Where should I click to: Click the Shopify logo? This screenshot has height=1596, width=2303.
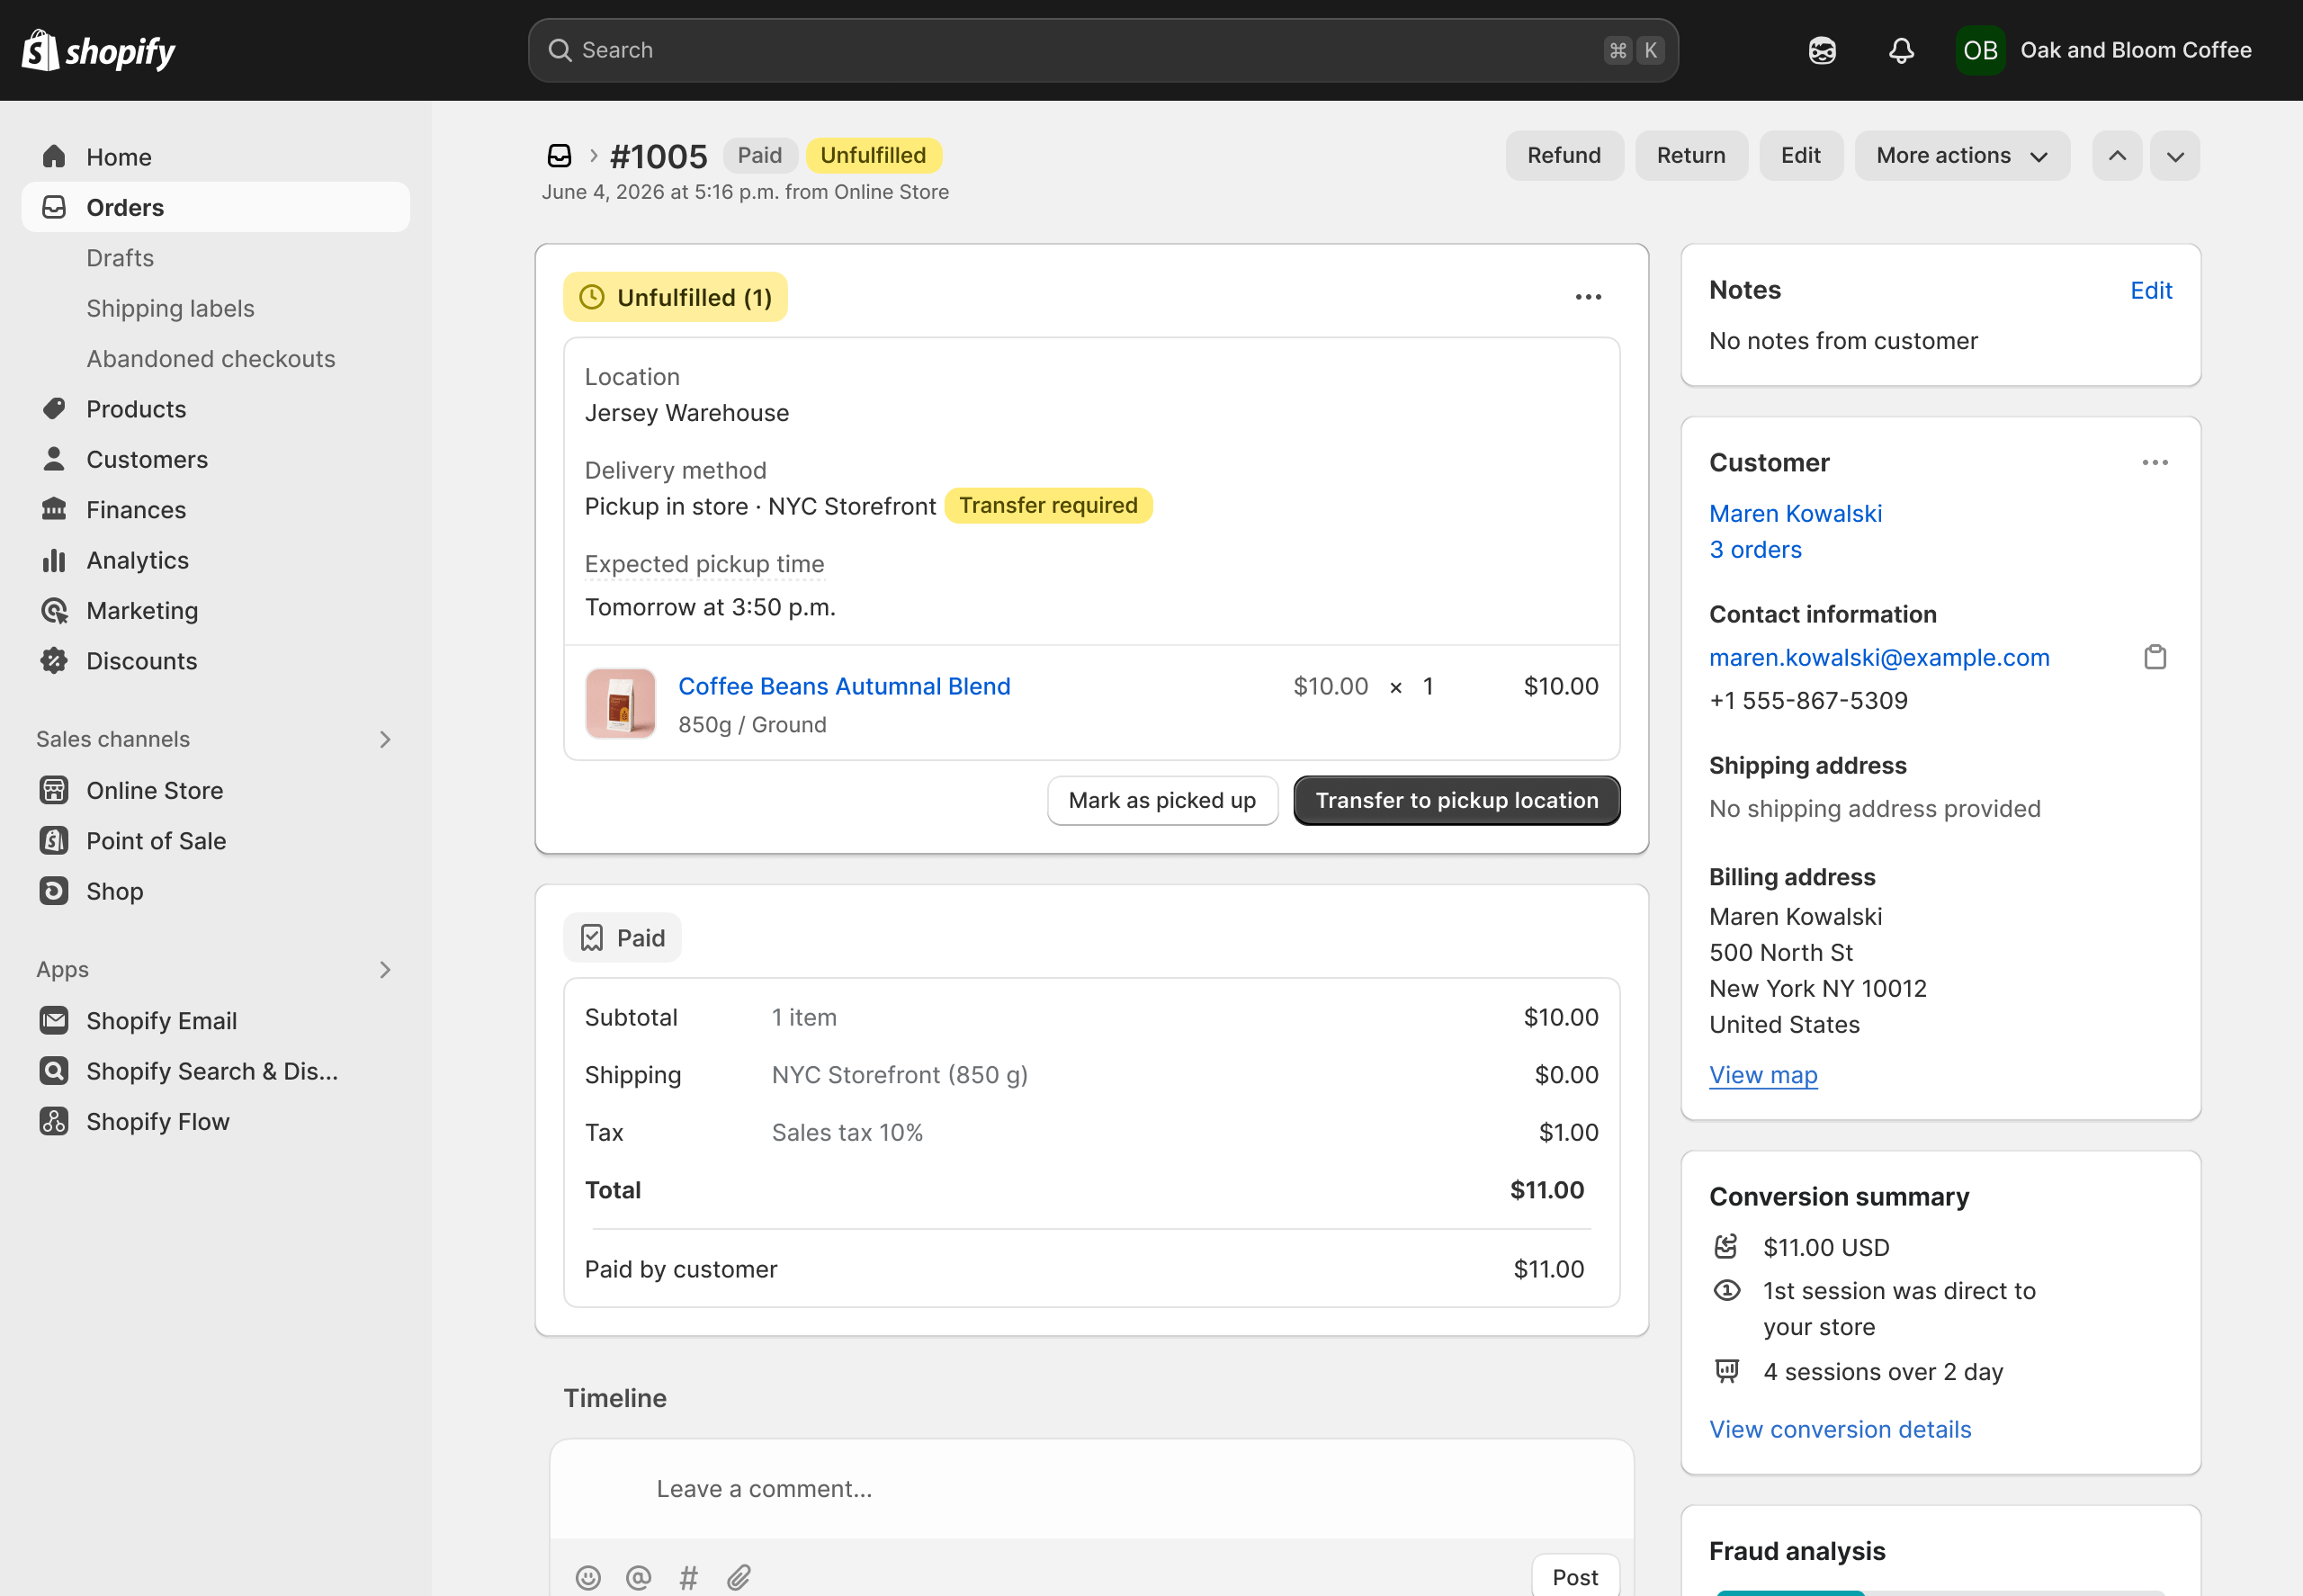pyautogui.click(x=98, y=50)
